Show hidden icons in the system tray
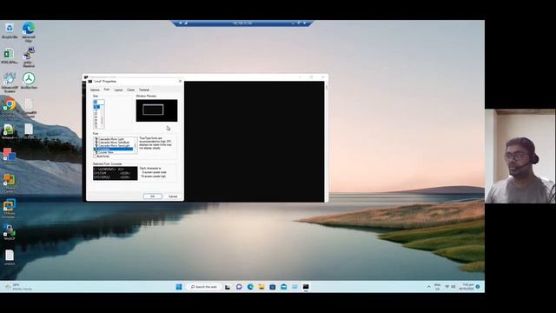 tap(428, 287)
